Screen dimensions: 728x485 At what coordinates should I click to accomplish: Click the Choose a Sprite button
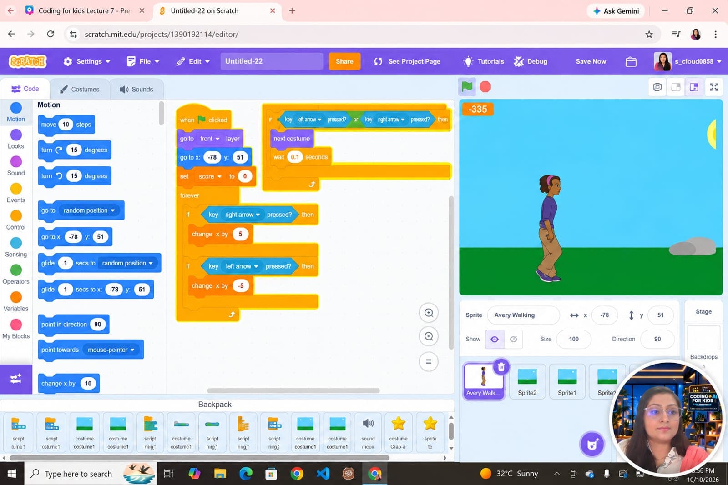pos(592,444)
